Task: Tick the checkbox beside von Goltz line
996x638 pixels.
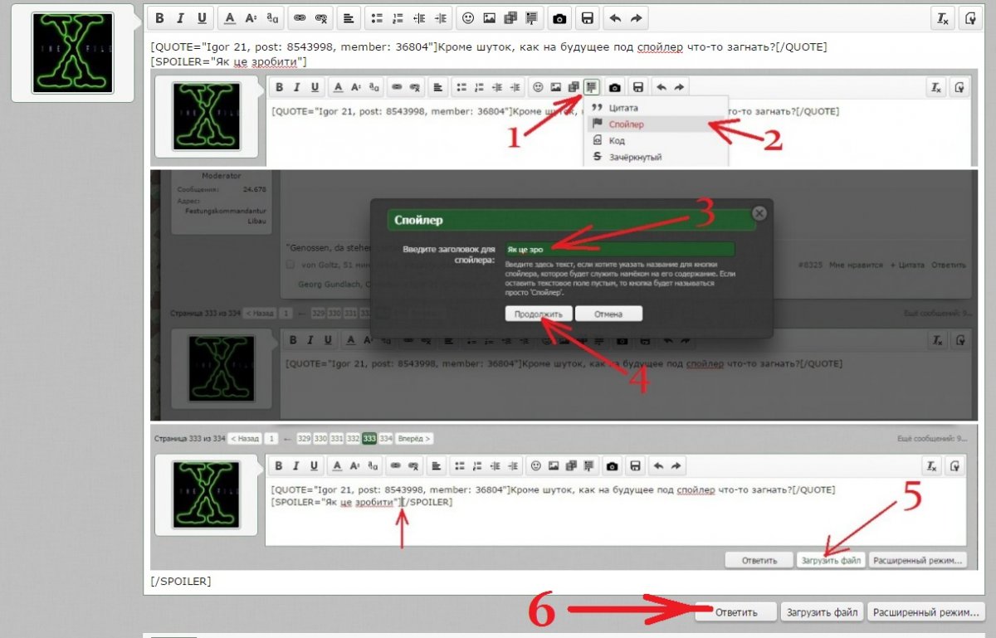Action: pyautogui.click(x=290, y=265)
